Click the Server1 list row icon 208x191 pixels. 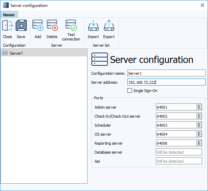pos(5,53)
